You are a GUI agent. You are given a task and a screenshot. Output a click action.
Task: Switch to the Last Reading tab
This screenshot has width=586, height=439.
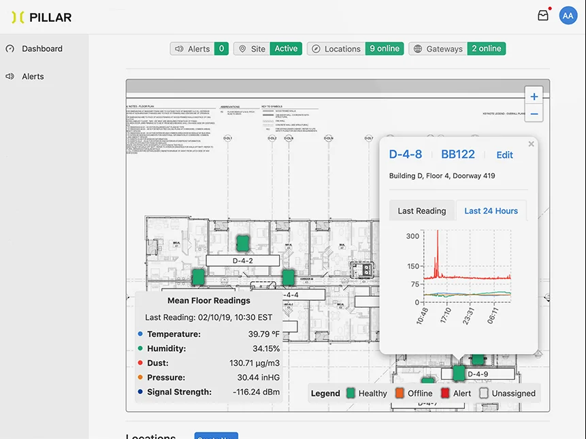pyautogui.click(x=421, y=211)
